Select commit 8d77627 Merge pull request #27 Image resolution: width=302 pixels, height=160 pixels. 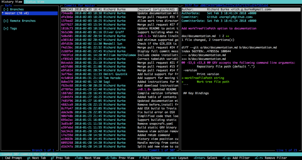pyautogui.click(x=120, y=25)
